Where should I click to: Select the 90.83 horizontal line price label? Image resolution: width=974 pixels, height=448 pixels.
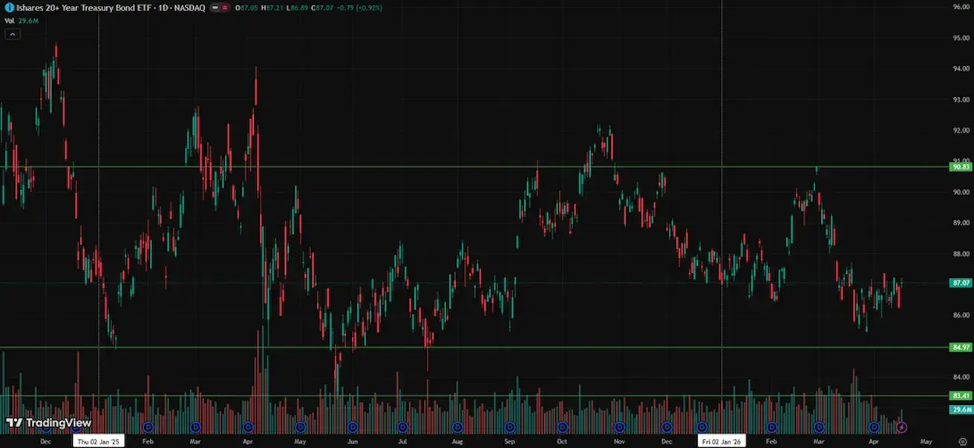pos(961,167)
